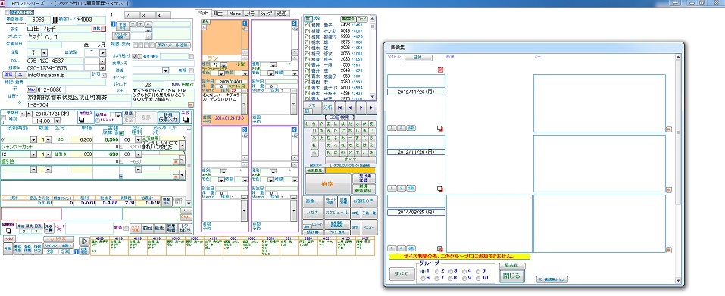Viewport: 725px width, 296px height.
Task: Select the 現金 payment radio button
Action: (x=98, y=114)
